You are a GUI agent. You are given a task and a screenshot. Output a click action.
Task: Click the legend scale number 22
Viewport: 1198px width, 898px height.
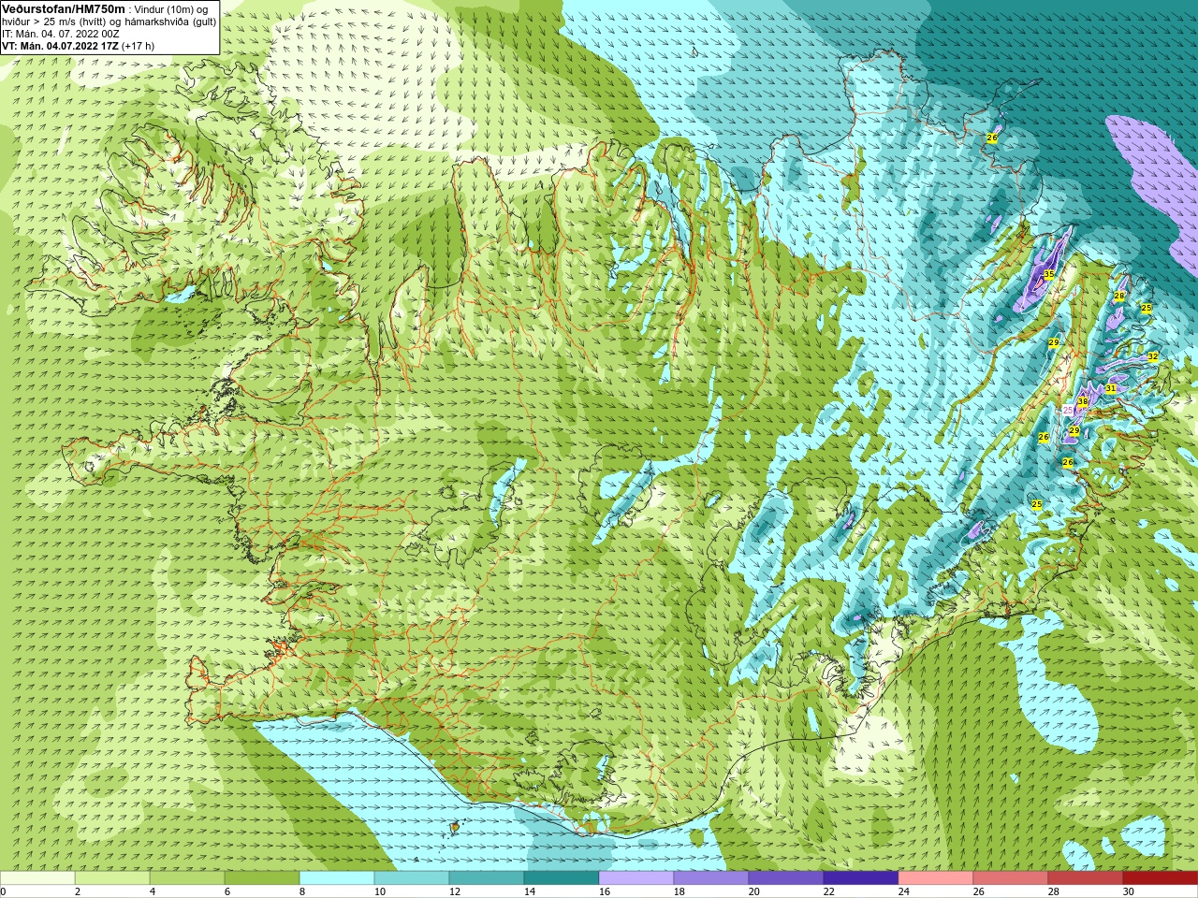[829, 891]
